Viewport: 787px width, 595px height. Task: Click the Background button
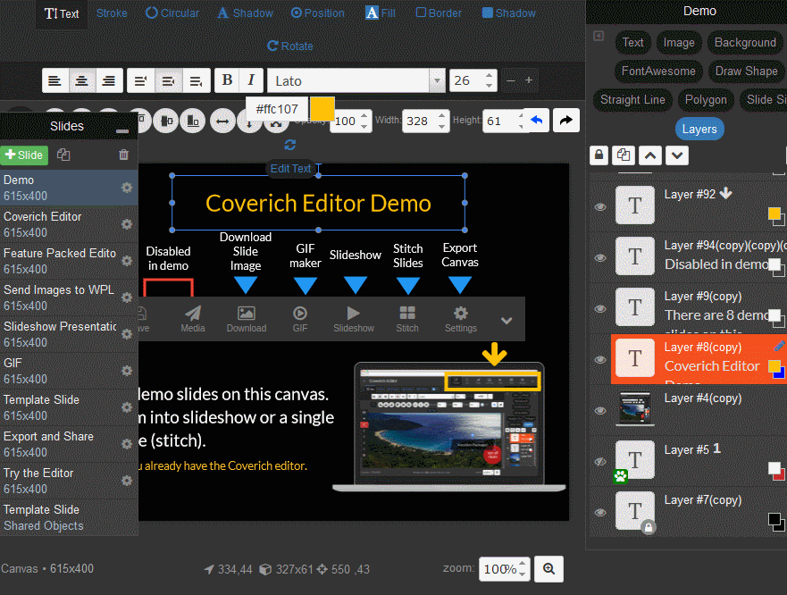(x=745, y=43)
